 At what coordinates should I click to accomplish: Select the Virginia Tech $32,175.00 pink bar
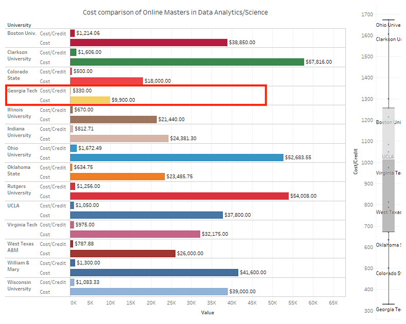click(x=135, y=234)
